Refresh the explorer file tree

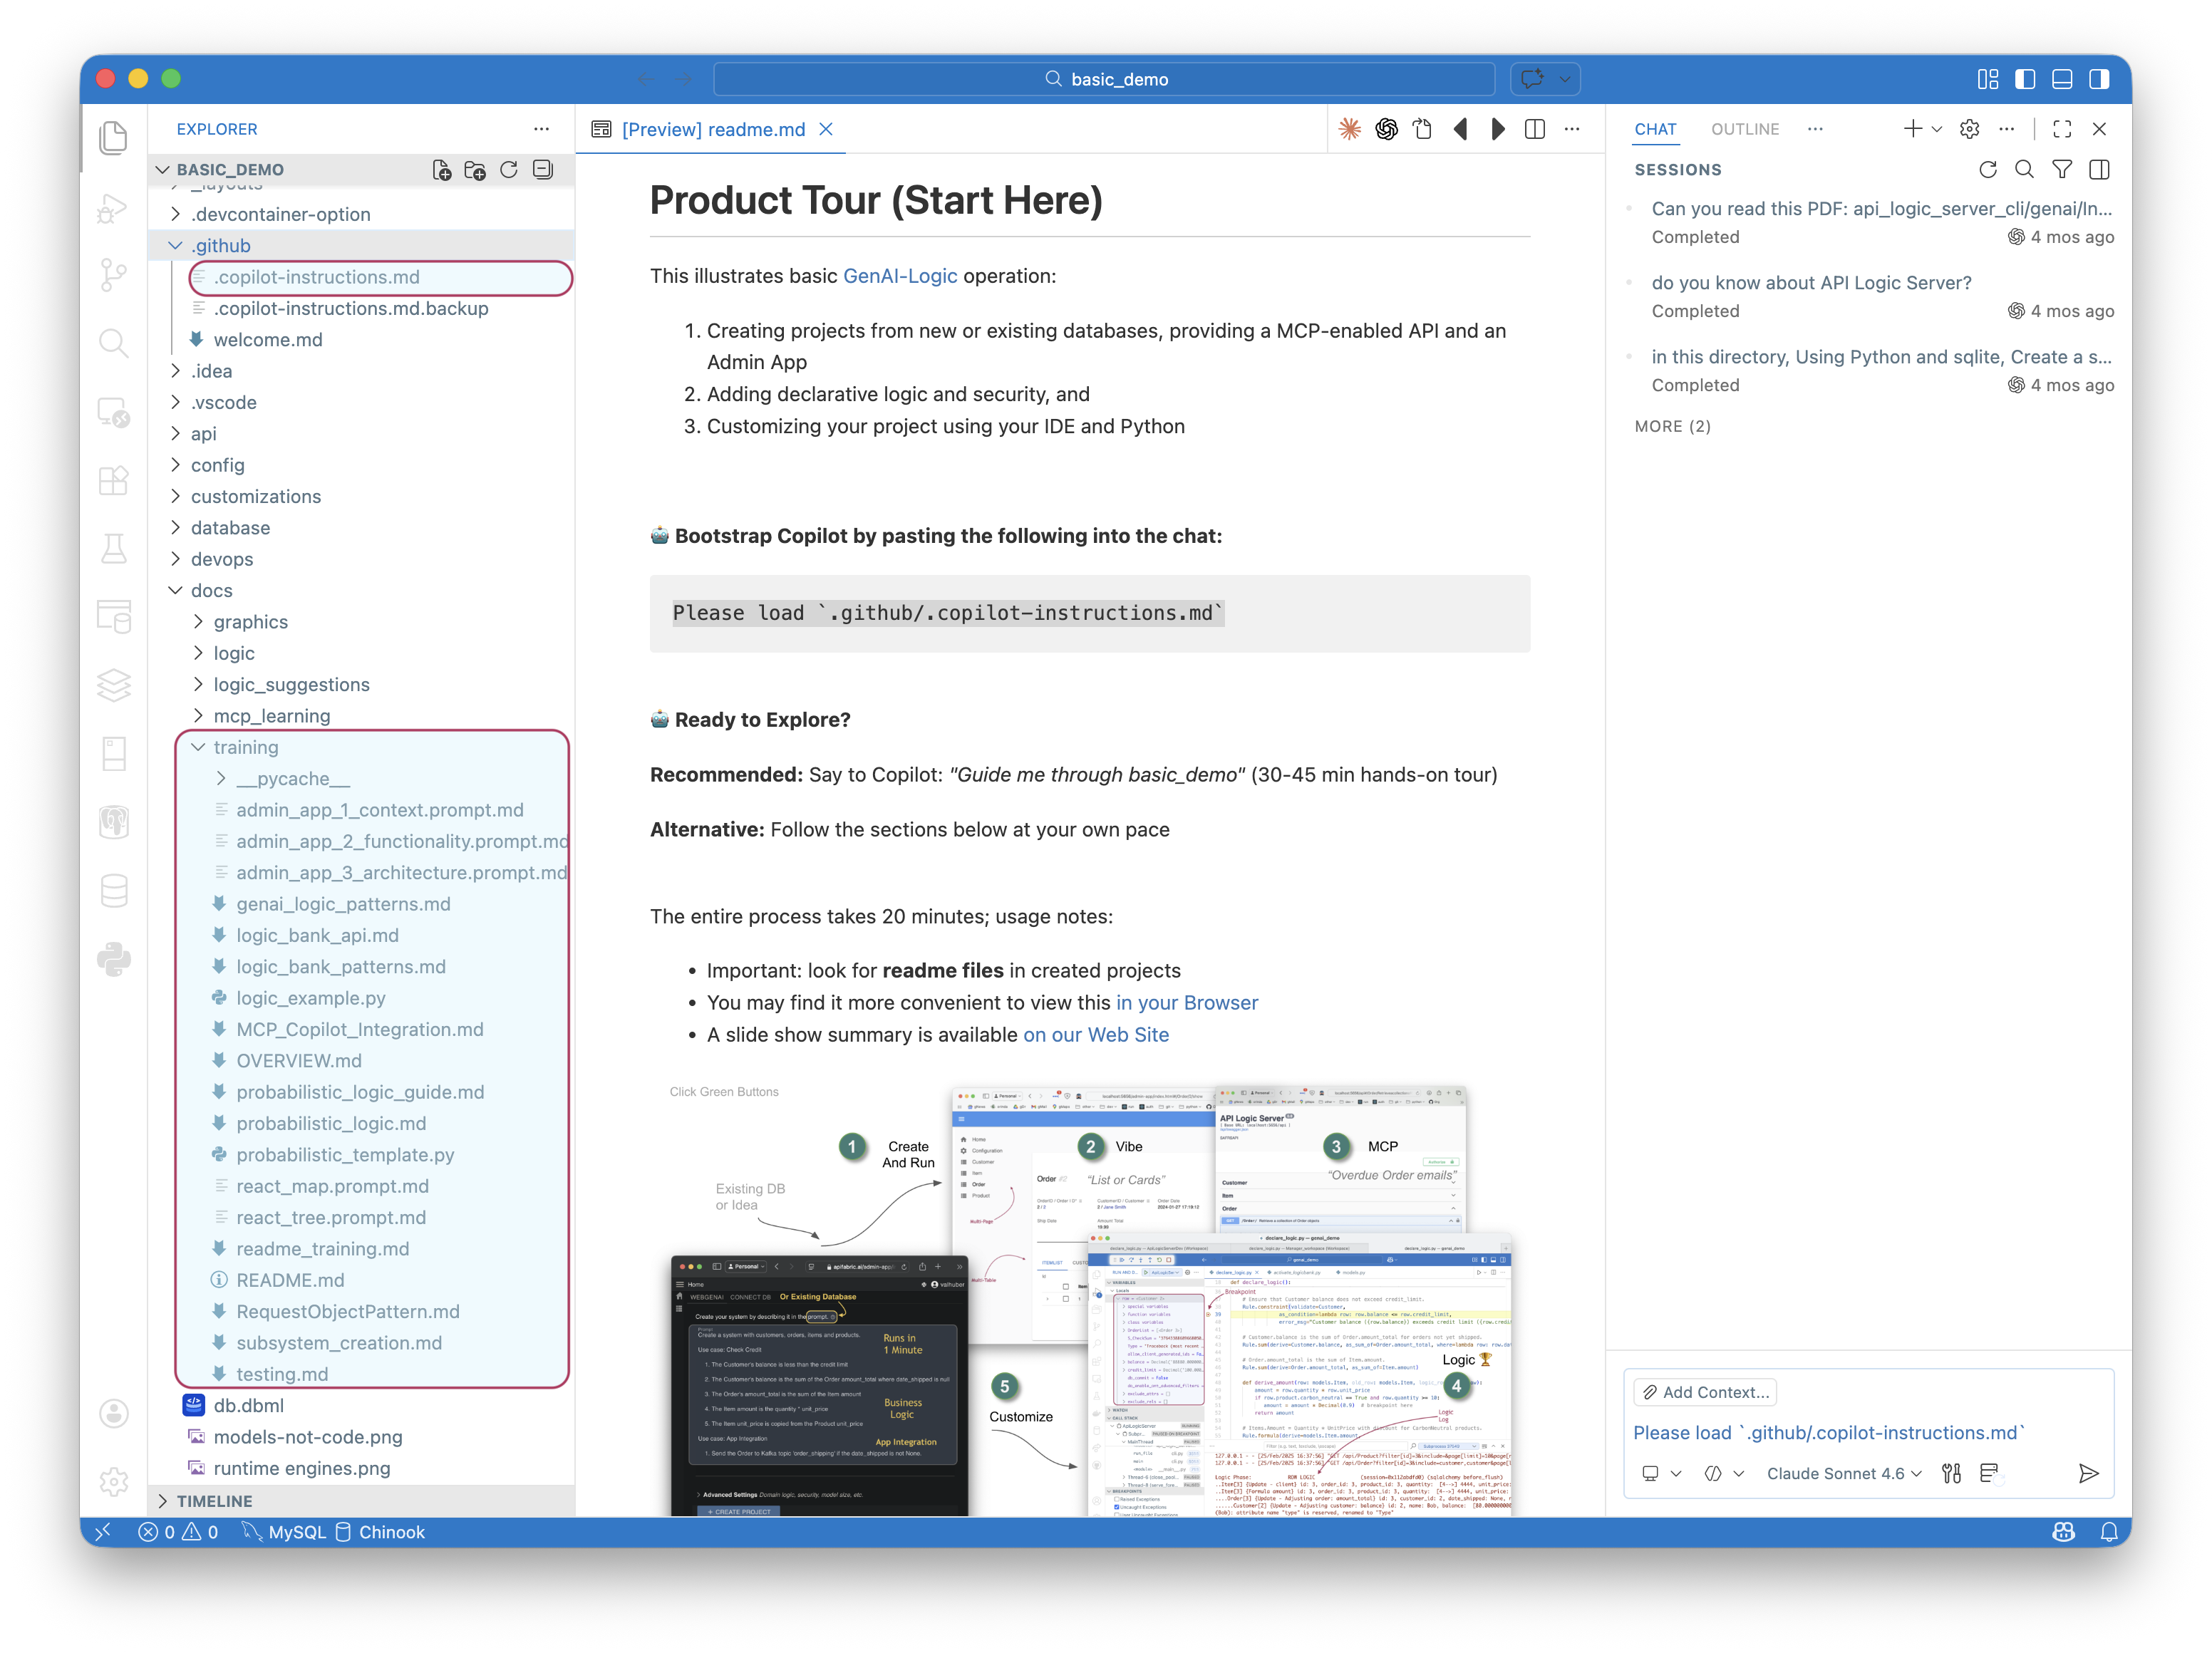point(509,170)
